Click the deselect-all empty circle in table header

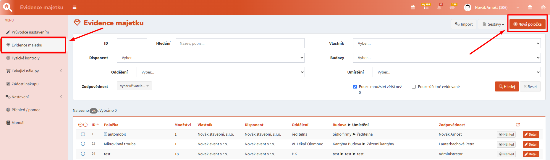pyautogui.click(x=85, y=125)
